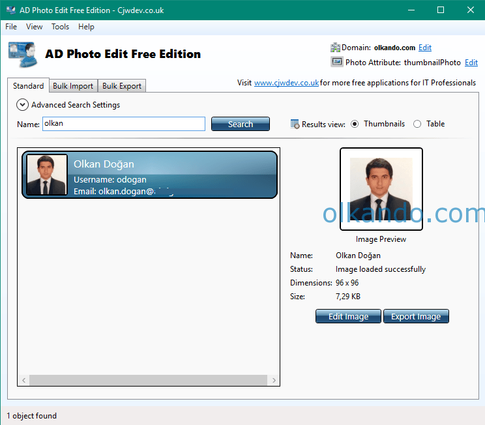Open the Tools menu
The image size is (485, 425).
(61, 27)
